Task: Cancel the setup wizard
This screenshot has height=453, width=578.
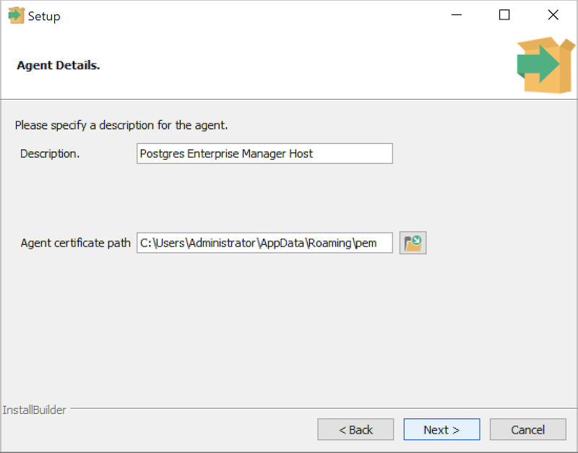Action: coord(528,429)
